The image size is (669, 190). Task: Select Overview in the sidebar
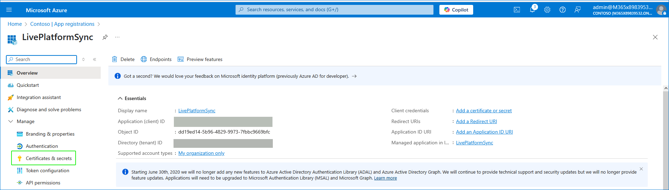point(51,73)
